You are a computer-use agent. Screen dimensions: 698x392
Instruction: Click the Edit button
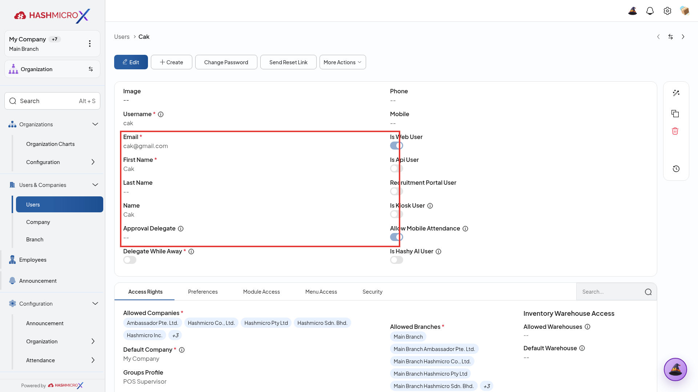pyautogui.click(x=131, y=62)
